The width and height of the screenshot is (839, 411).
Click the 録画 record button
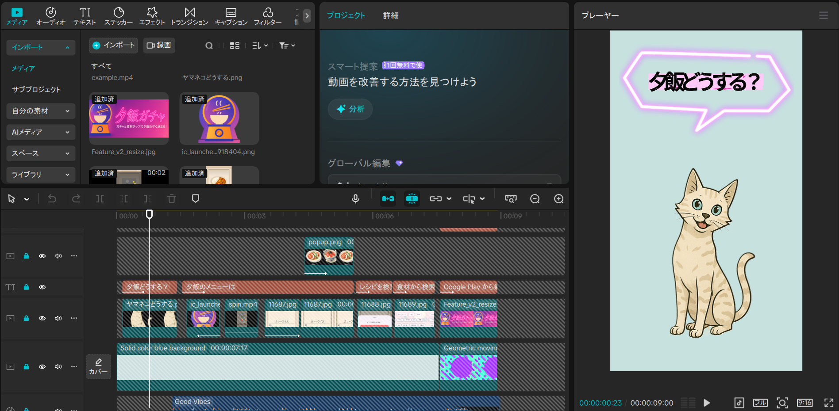pos(159,45)
